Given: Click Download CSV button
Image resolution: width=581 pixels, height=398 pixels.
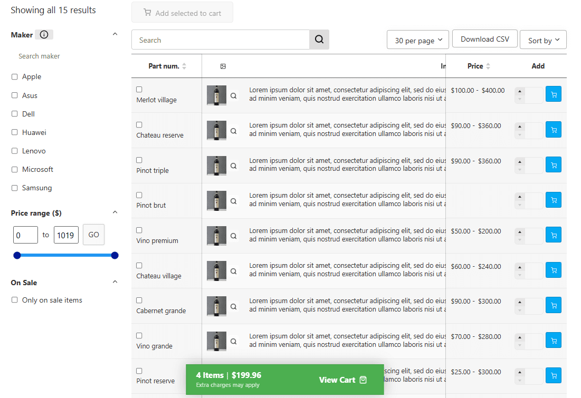Looking at the screenshot, I should click(484, 39).
